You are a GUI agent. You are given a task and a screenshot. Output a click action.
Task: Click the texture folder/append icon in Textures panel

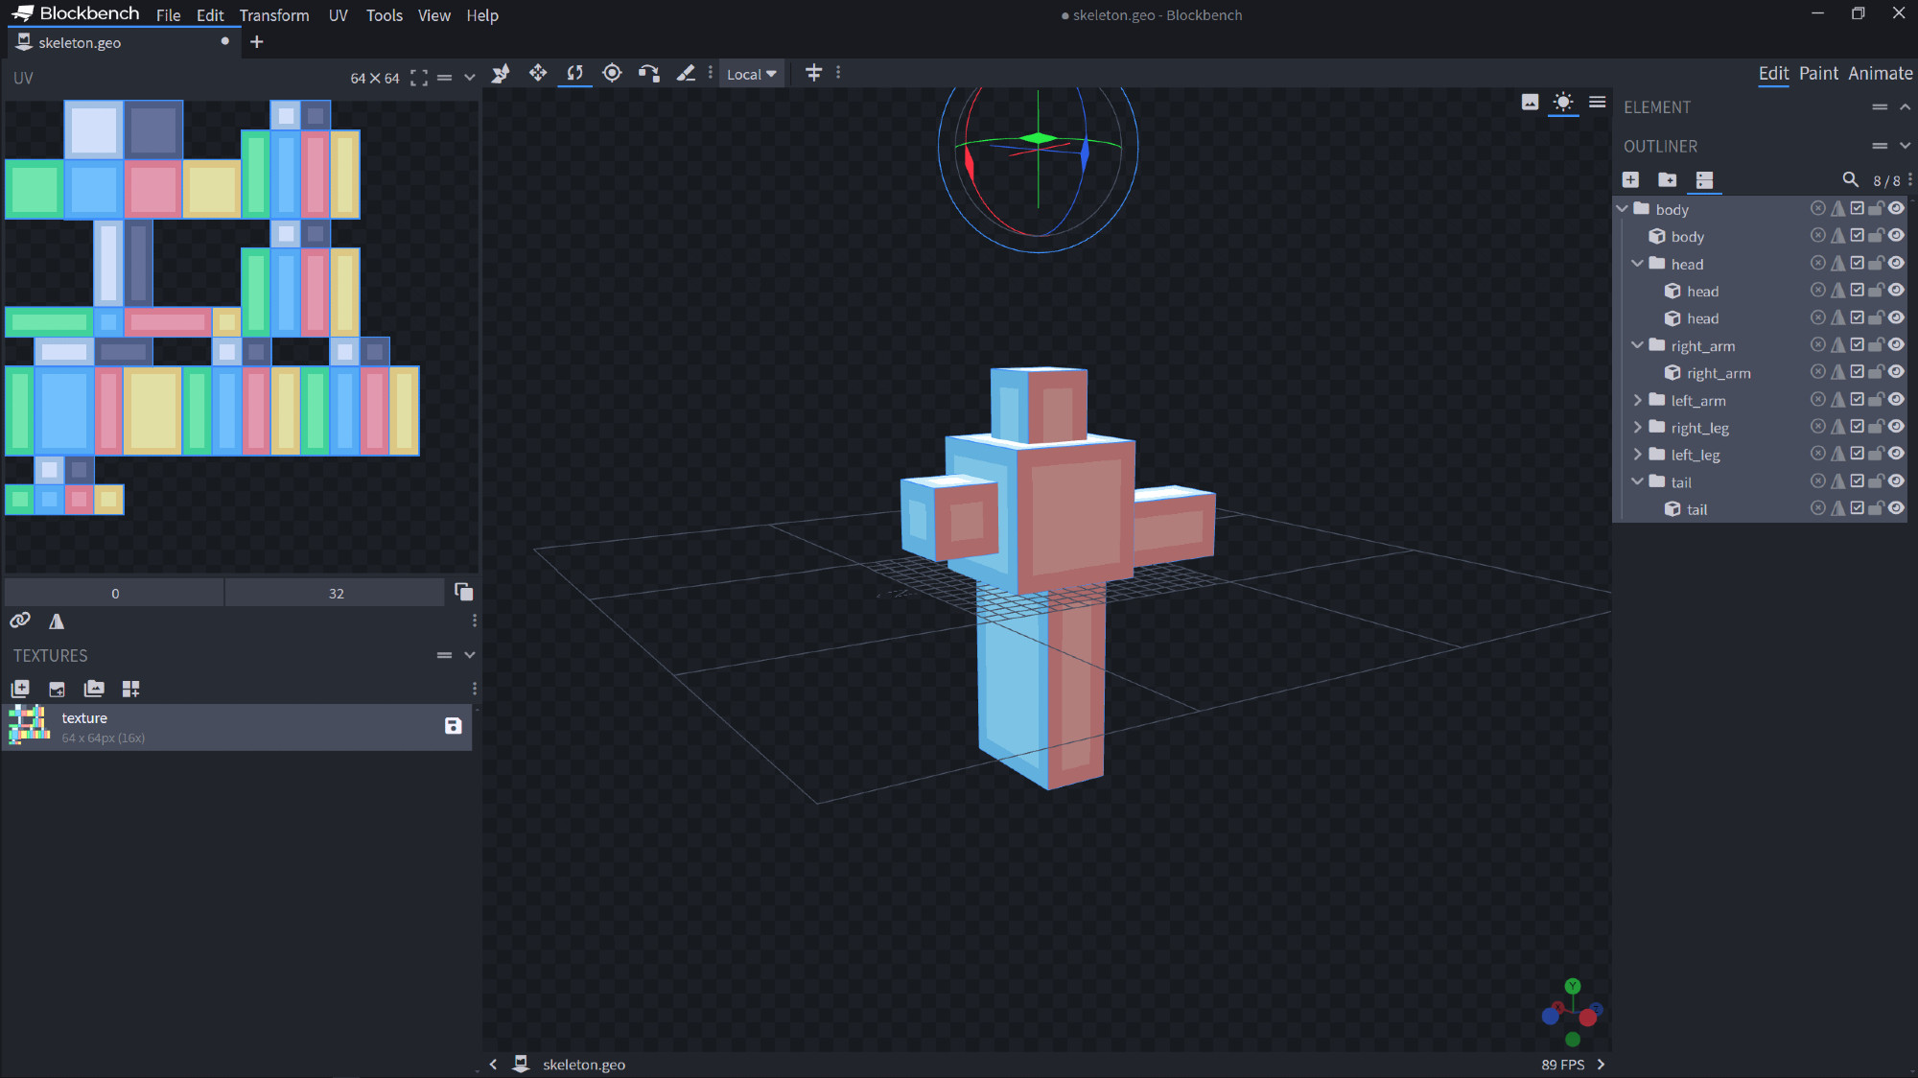click(94, 689)
